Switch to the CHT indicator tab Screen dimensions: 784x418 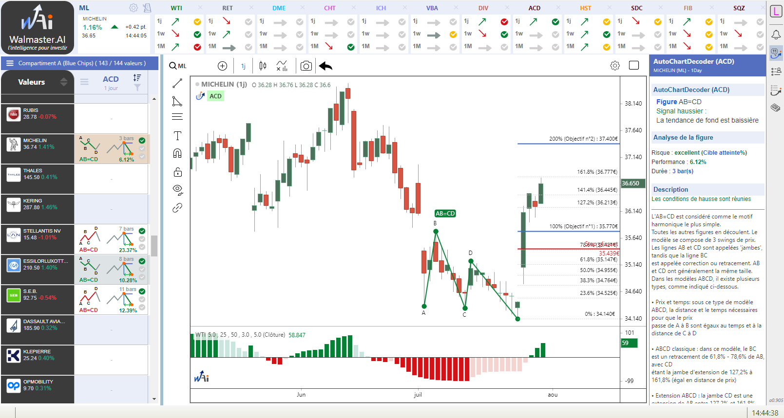330,8
